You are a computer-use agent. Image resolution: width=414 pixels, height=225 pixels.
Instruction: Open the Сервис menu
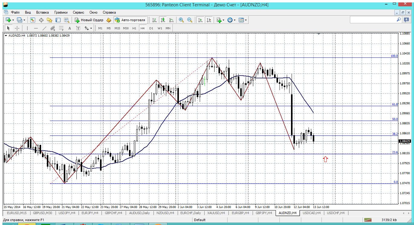79,12
